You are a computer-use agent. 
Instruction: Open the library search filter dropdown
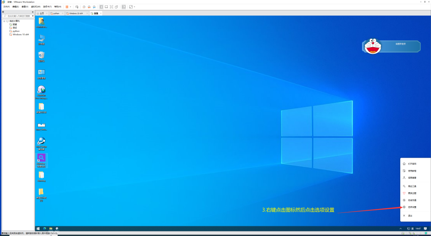33,16
